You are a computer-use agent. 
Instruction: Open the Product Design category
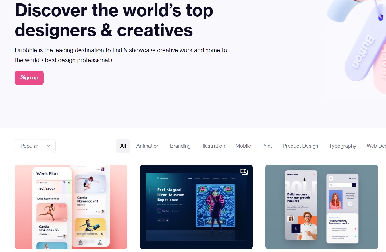coord(300,146)
